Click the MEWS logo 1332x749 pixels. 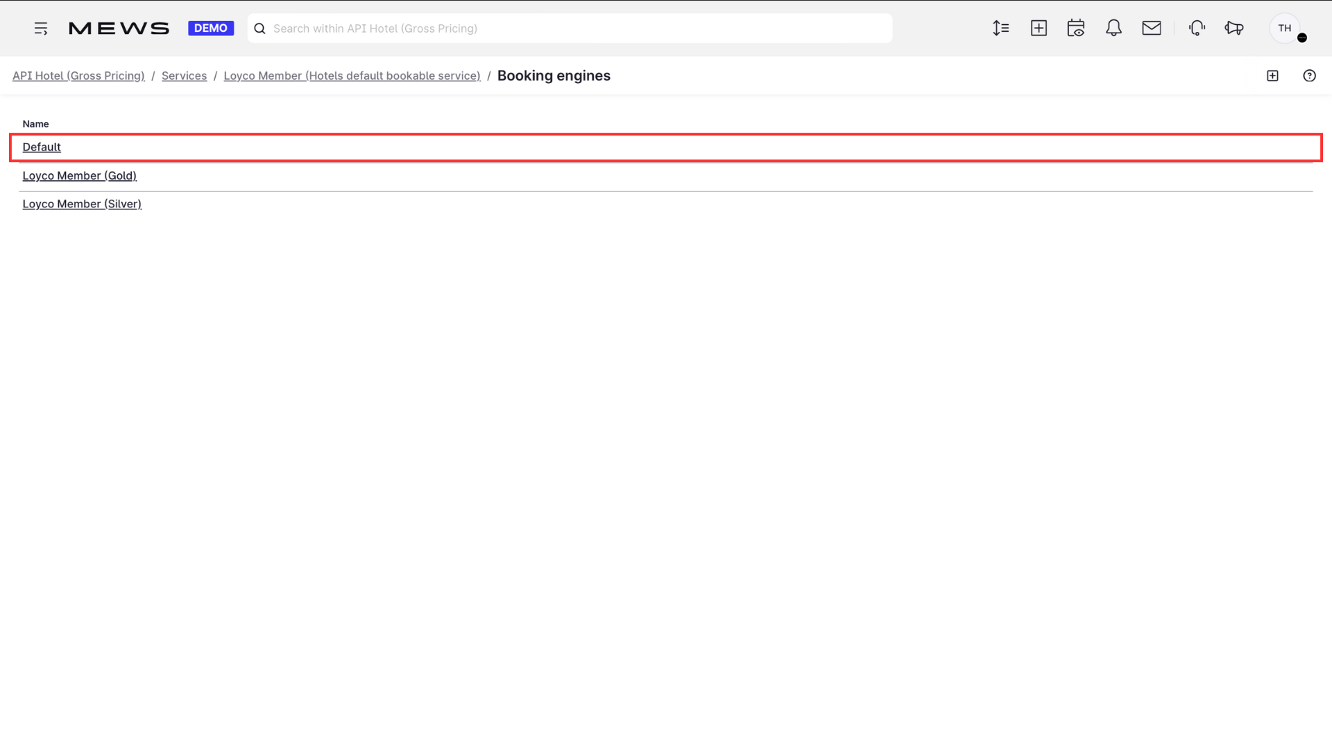coord(119,28)
